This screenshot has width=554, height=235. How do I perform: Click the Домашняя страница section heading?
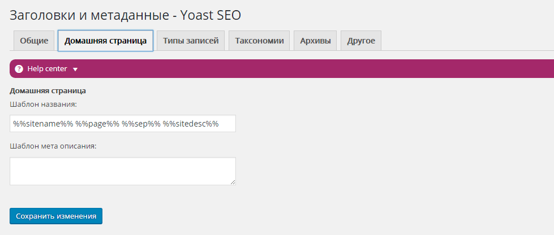[48, 91]
